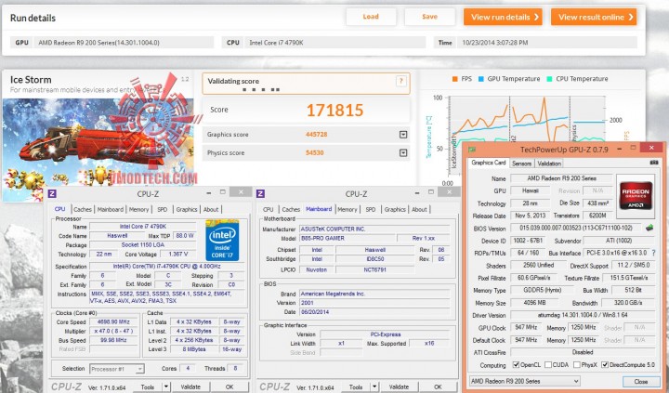
Task: Open About tab in left CPU-Z window
Action: [x=211, y=210]
